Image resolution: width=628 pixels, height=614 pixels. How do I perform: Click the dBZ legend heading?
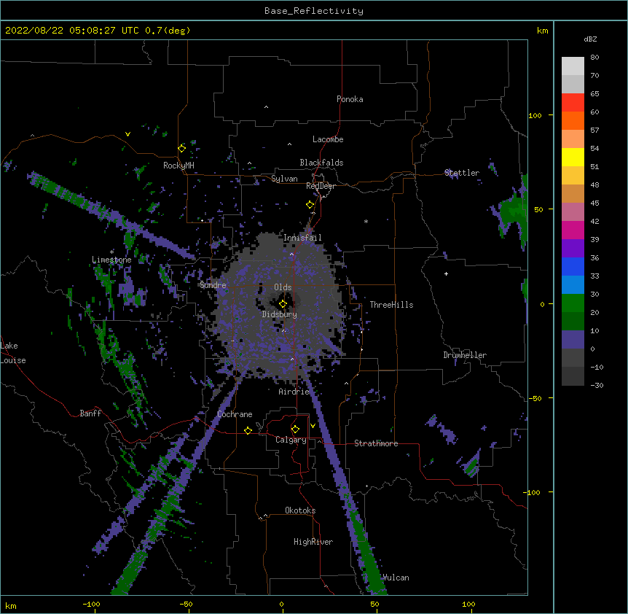tap(590, 39)
